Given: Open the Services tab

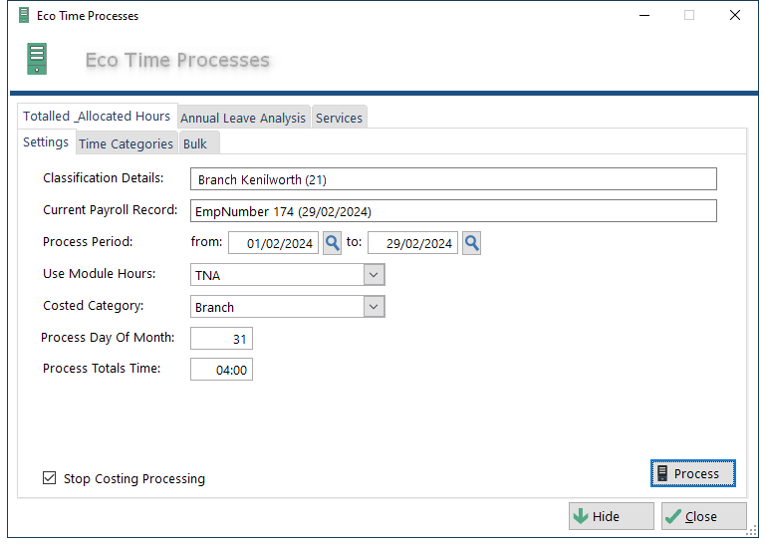Looking at the screenshot, I should tap(339, 118).
